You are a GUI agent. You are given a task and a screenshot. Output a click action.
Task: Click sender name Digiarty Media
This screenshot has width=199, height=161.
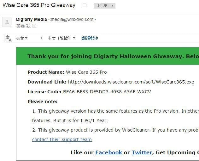pyautogui.click(x=32, y=19)
